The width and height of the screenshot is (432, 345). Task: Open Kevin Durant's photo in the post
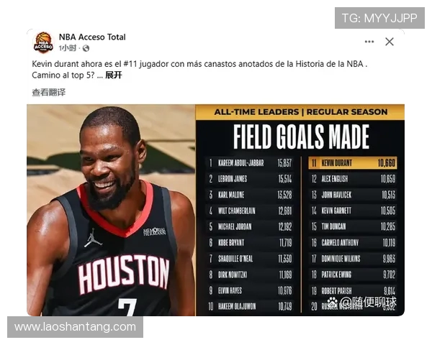click(x=111, y=210)
